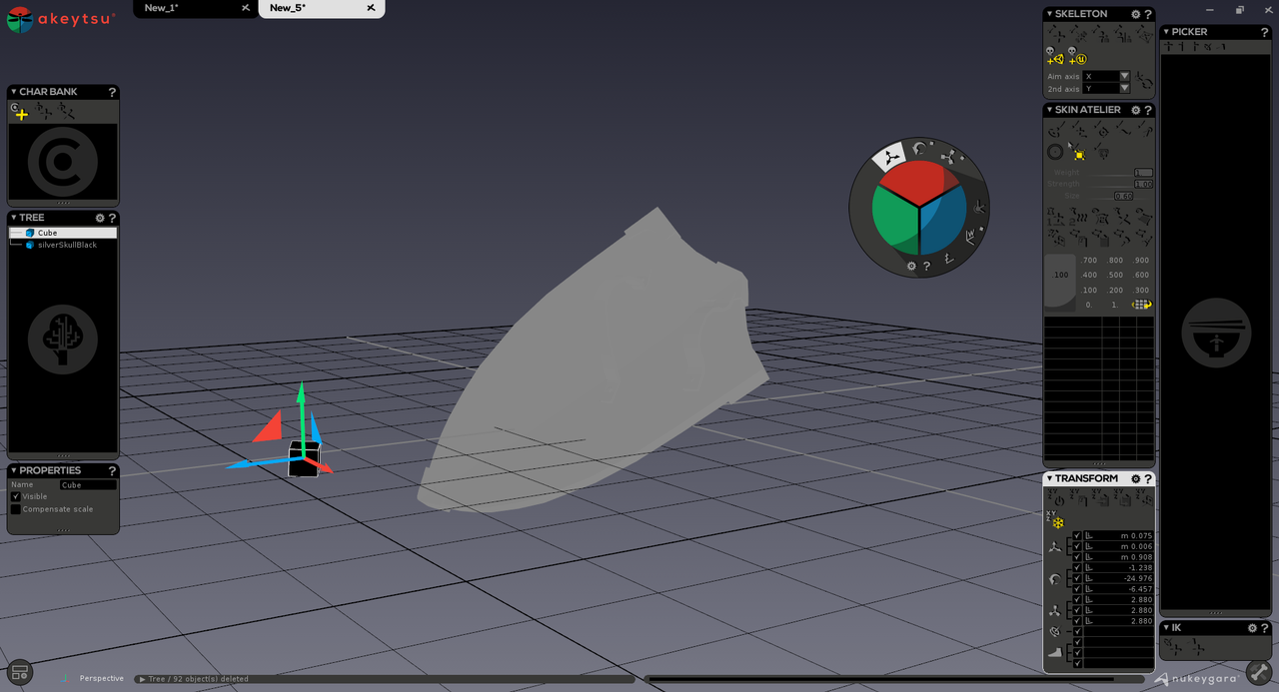Open Transform panel settings gear

click(x=1136, y=479)
